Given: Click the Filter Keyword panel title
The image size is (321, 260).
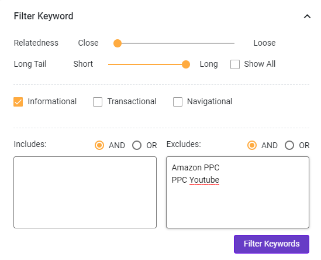Looking at the screenshot, I should click(43, 16).
